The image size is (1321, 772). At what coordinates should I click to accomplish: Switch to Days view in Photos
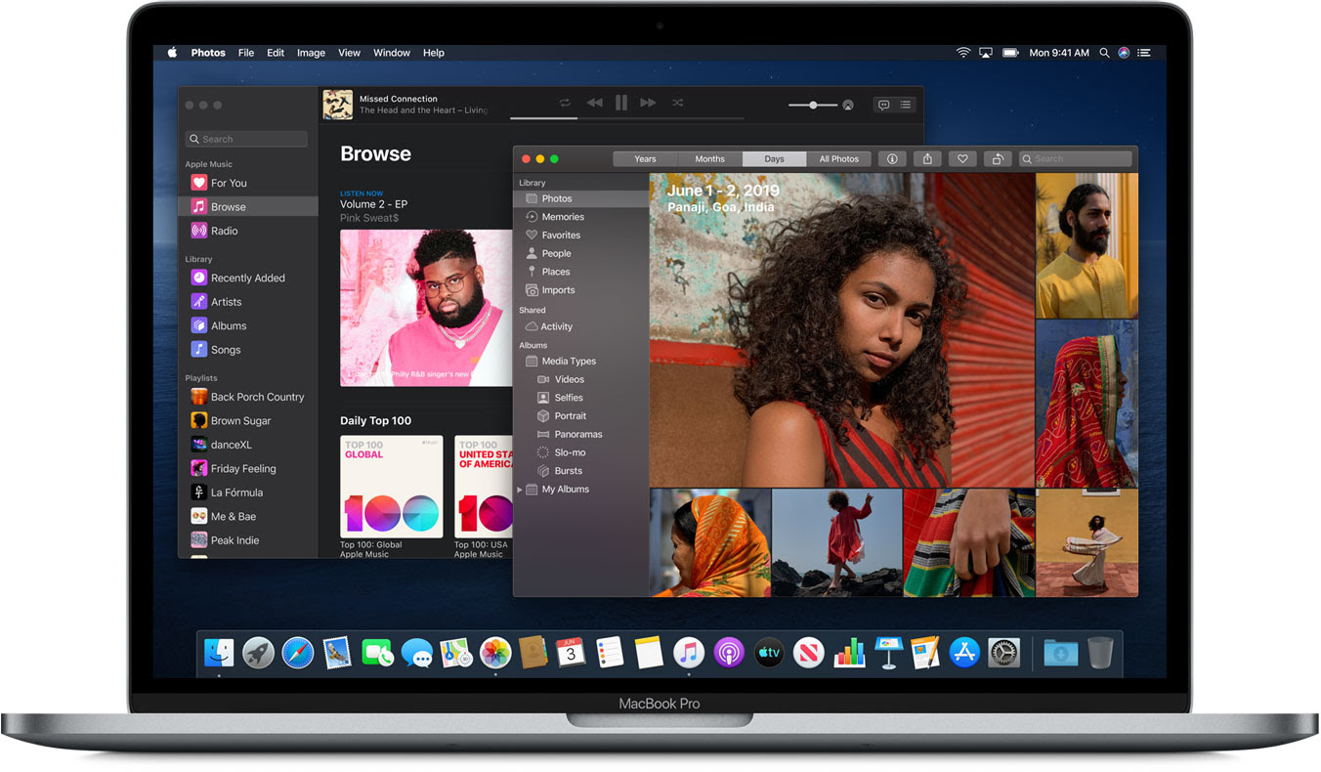click(x=775, y=158)
